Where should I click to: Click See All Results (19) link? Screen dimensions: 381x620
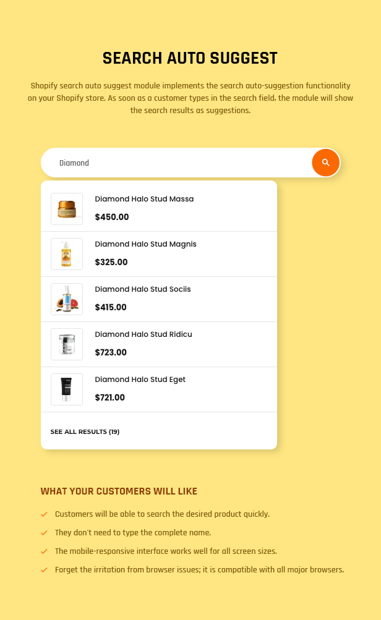pos(85,431)
